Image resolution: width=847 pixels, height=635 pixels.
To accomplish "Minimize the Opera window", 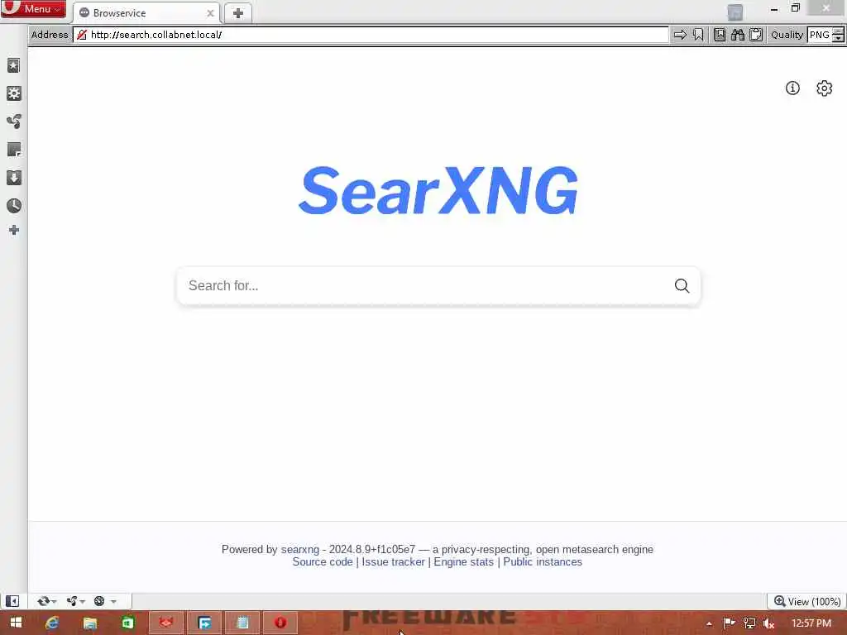I will 774,8.
